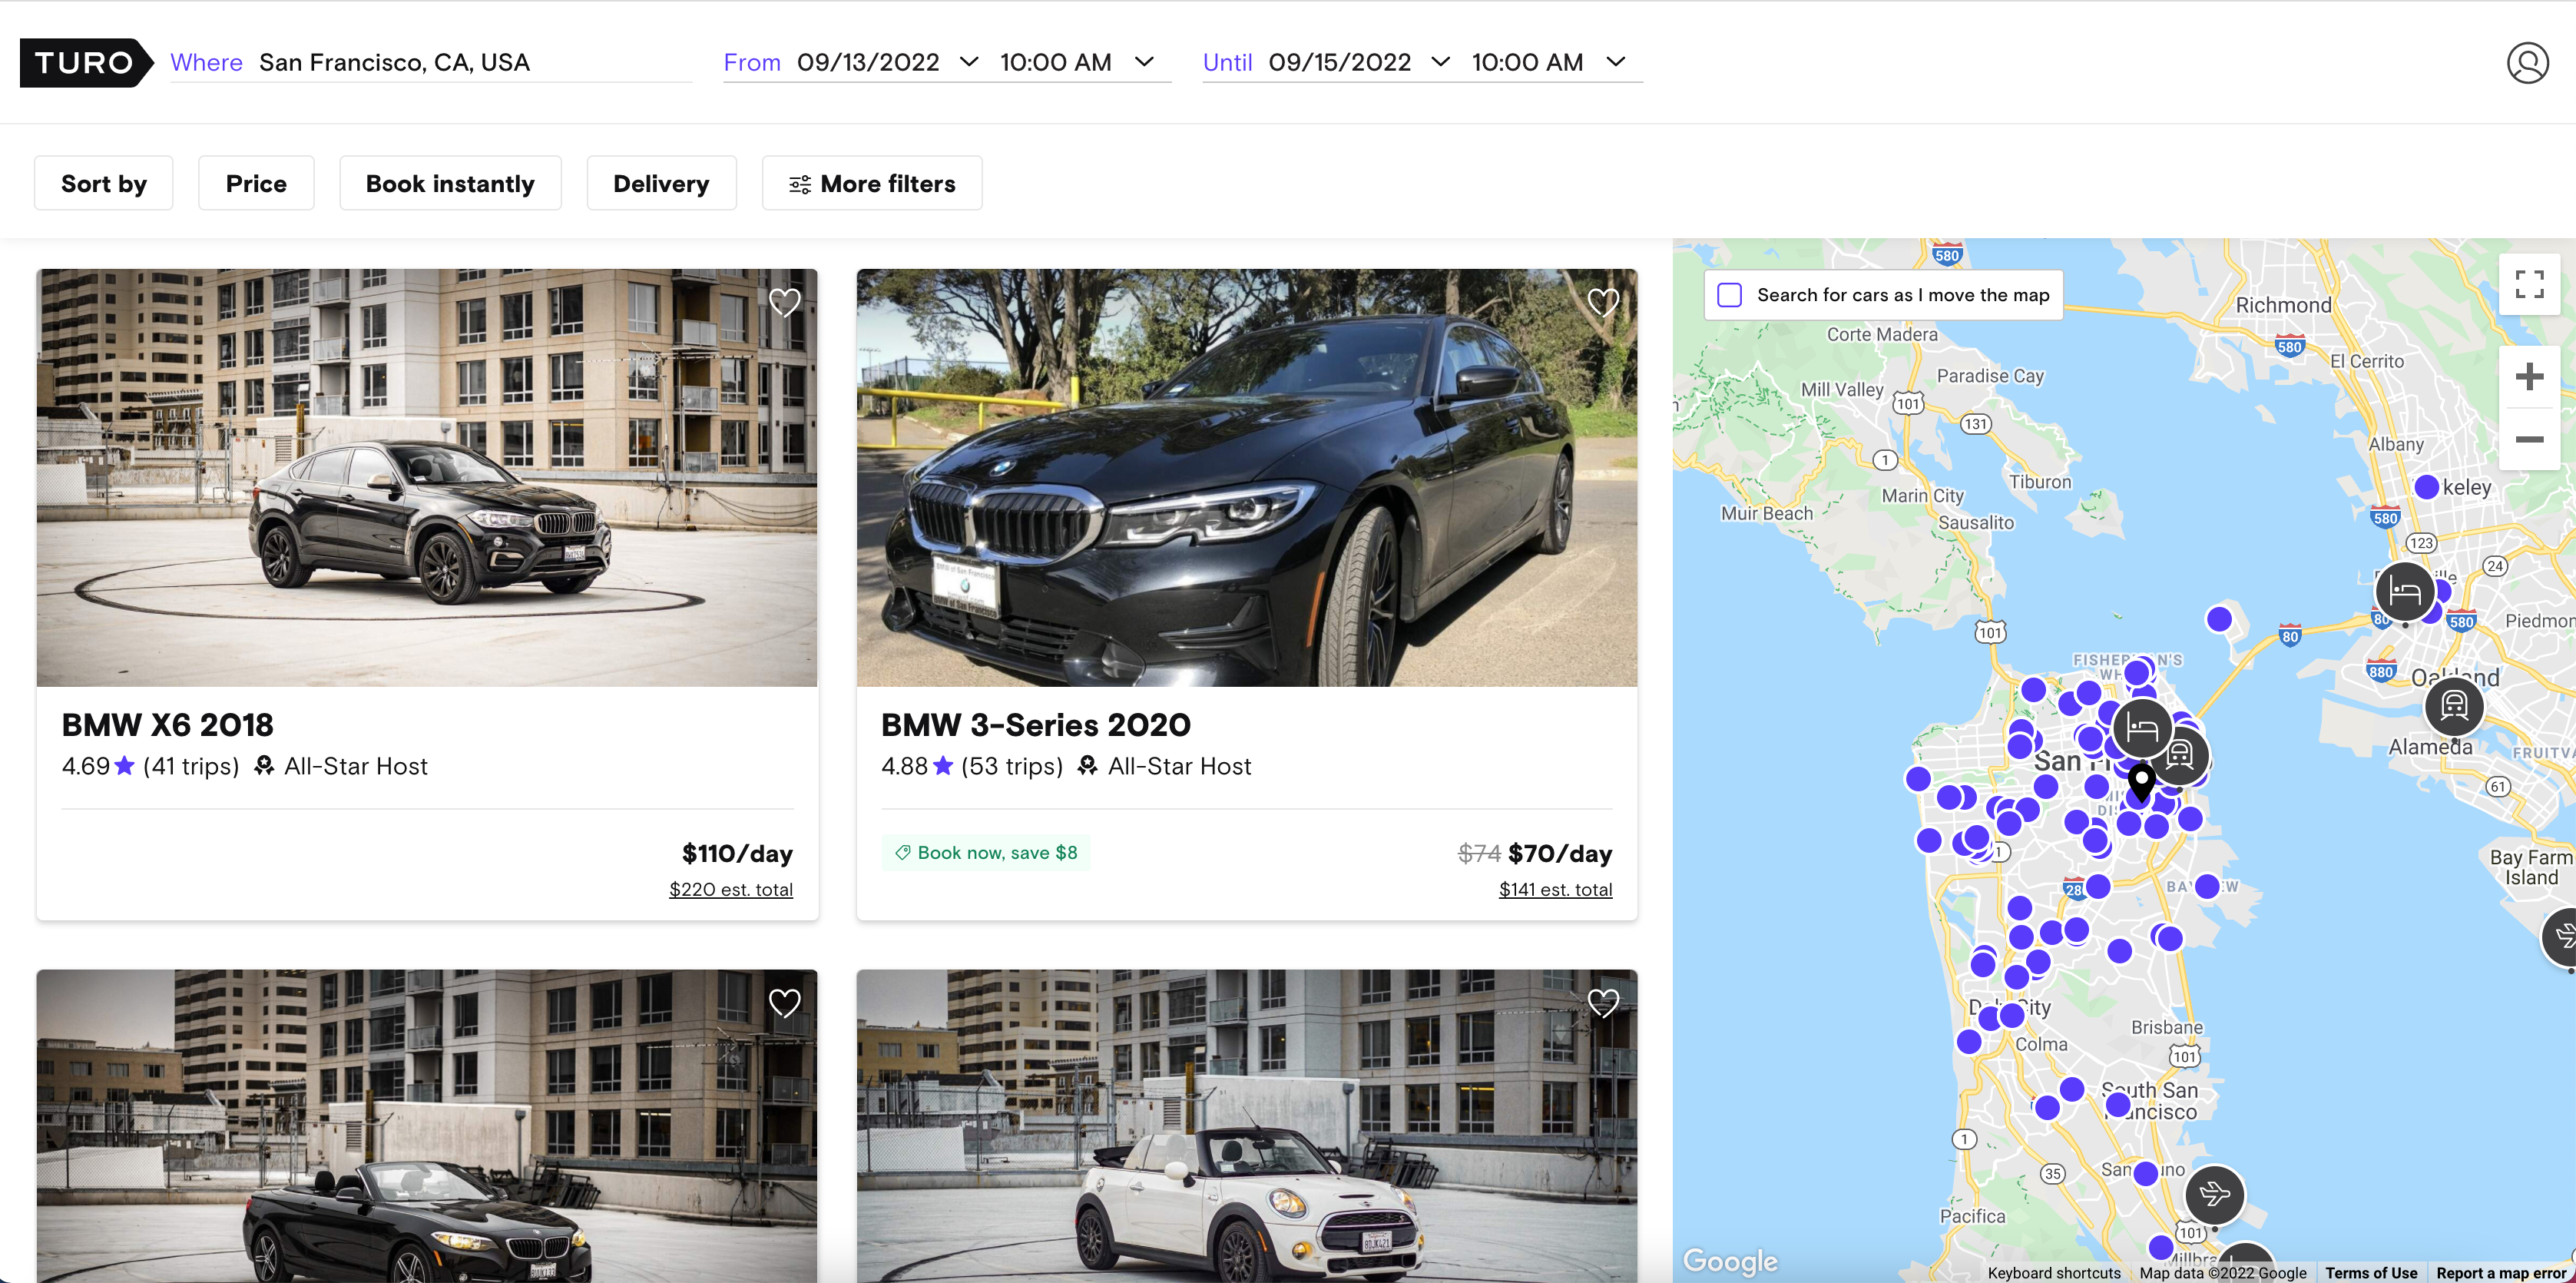Click the hotel bed marker near Berkeley
The image size is (2576, 1283).
[2404, 592]
